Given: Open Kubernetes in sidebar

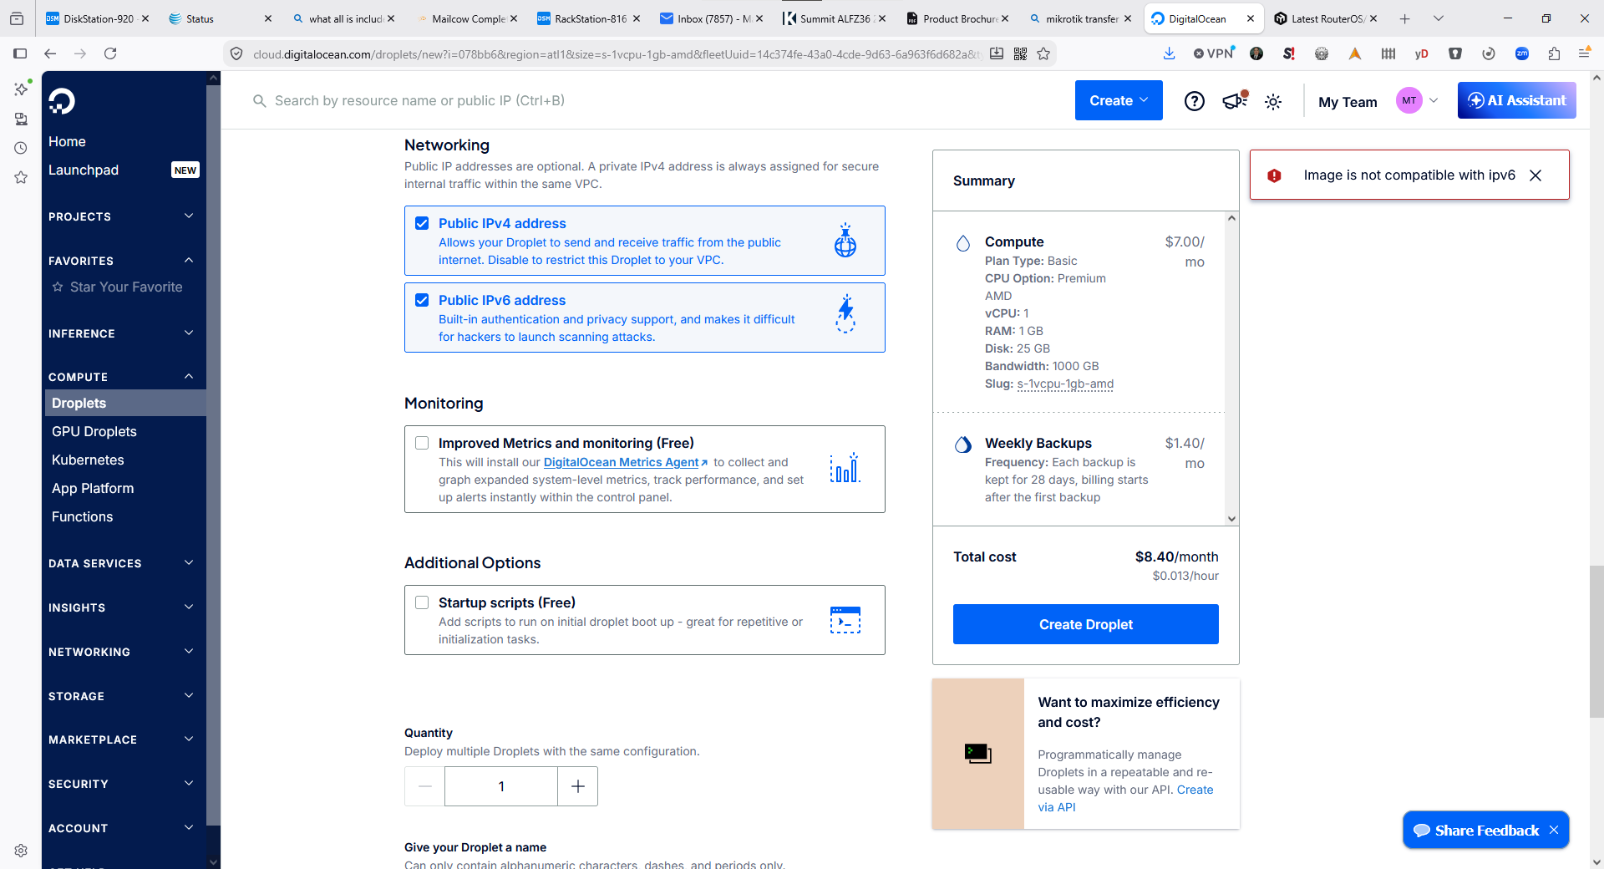Looking at the screenshot, I should tap(88, 460).
